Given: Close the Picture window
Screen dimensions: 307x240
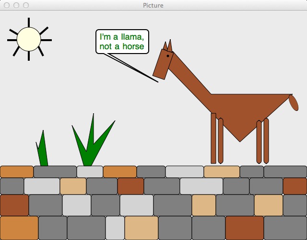Looking at the screenshot, I should click(x=7, y=5).
